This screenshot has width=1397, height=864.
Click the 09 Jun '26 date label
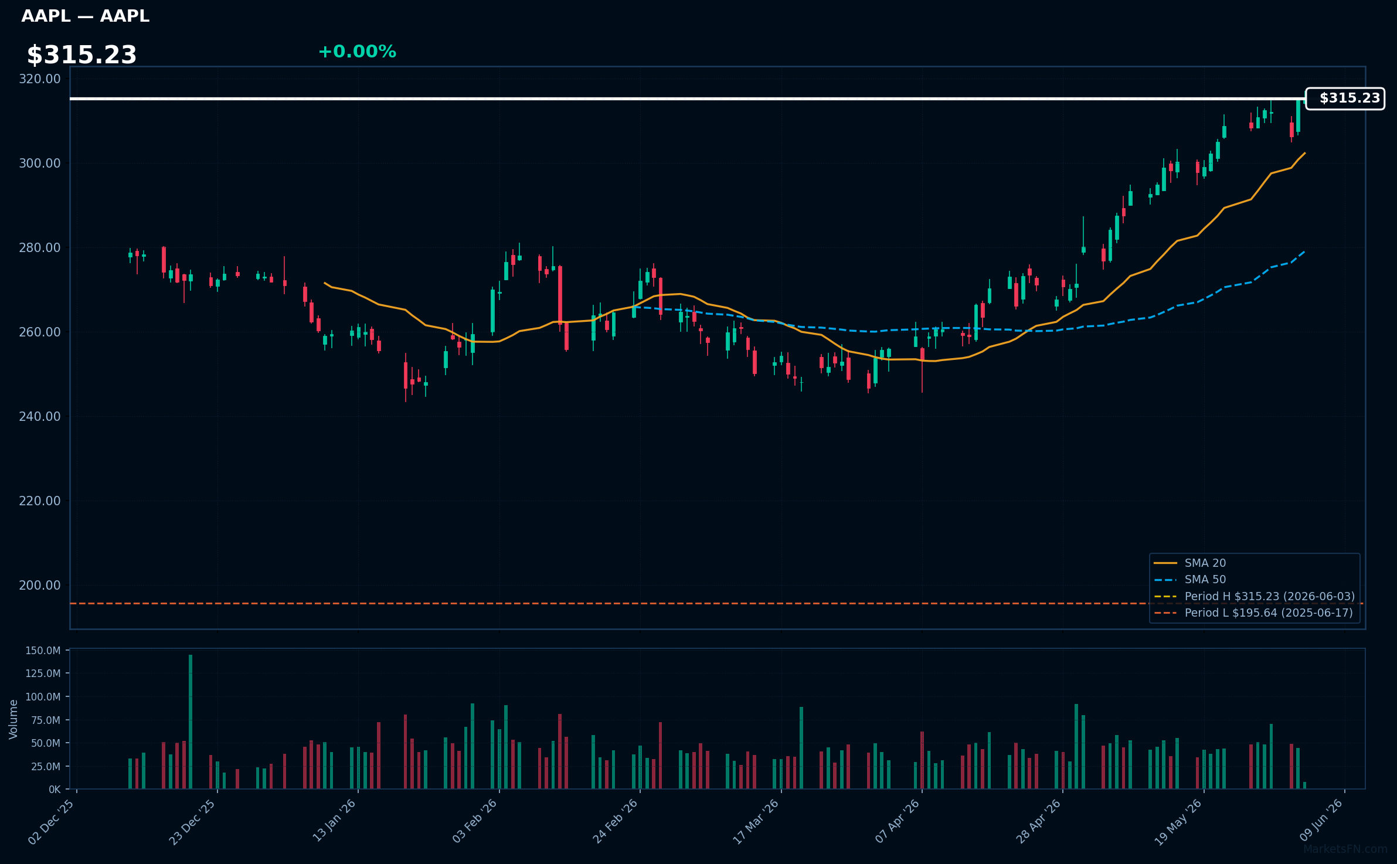[1320, 821]
